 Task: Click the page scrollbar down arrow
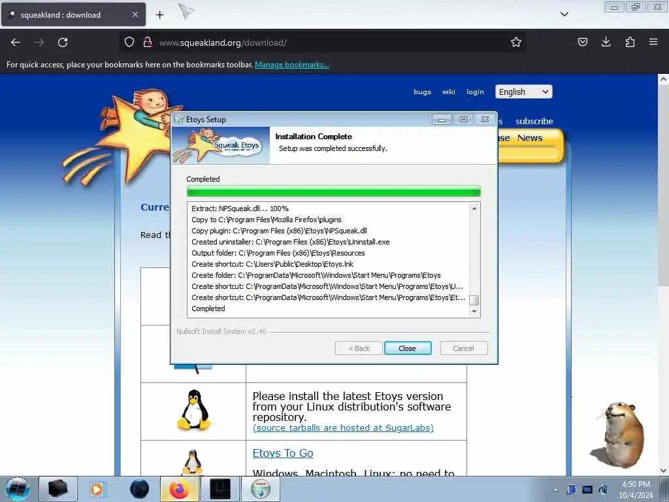pos(663,471)
